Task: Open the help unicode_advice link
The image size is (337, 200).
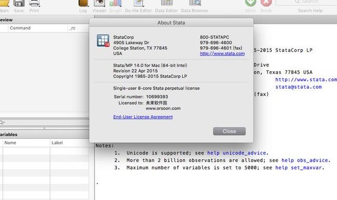Action: tap(237, 153)
